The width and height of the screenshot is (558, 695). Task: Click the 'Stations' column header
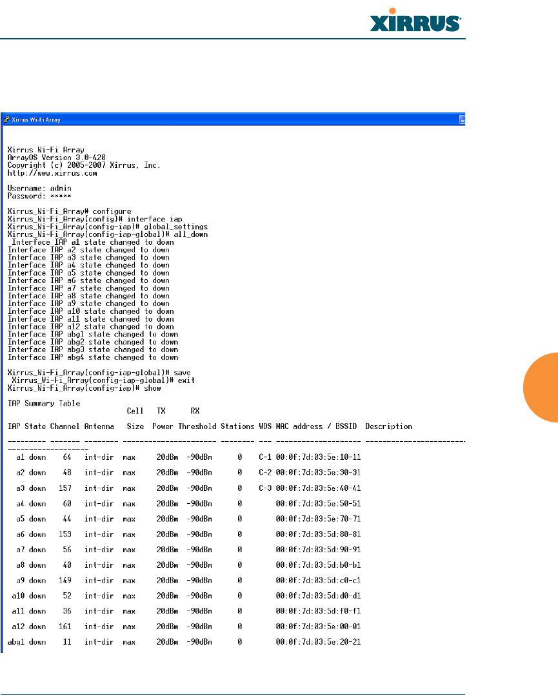coord(237,426)
